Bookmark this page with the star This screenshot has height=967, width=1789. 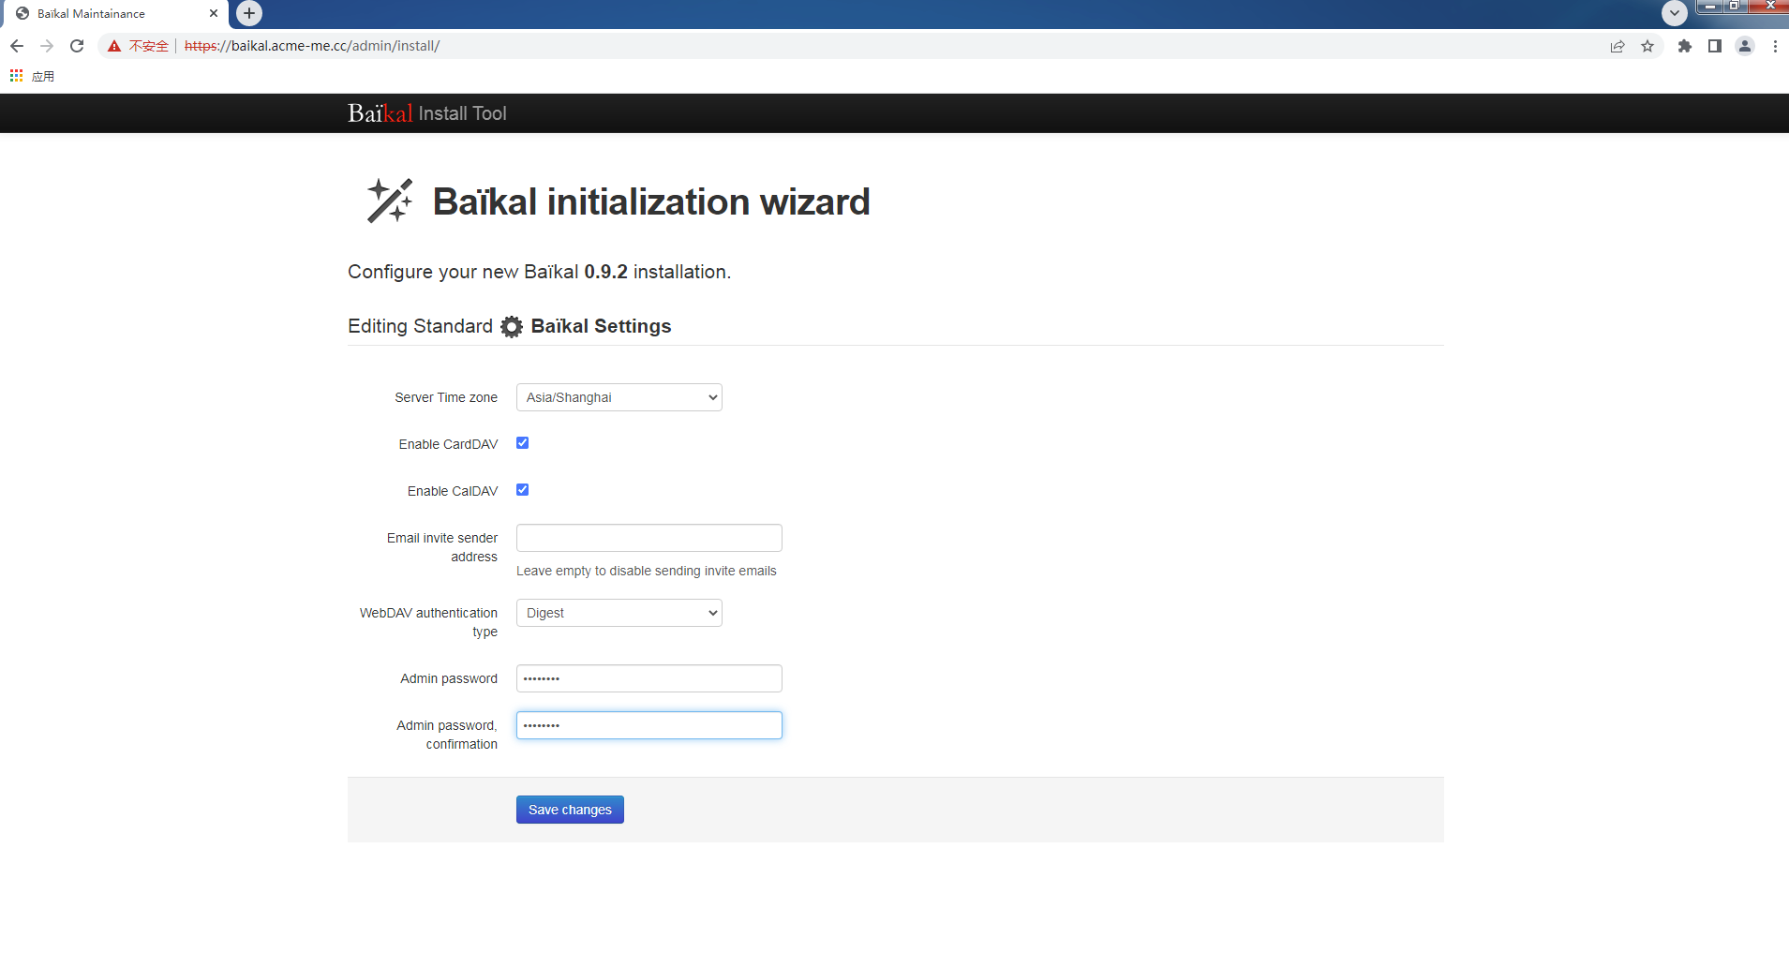coord(1647,46)
